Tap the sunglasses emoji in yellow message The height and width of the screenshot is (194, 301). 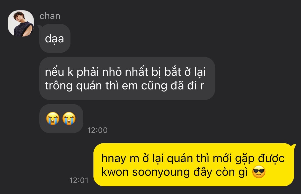coord(259,172)
